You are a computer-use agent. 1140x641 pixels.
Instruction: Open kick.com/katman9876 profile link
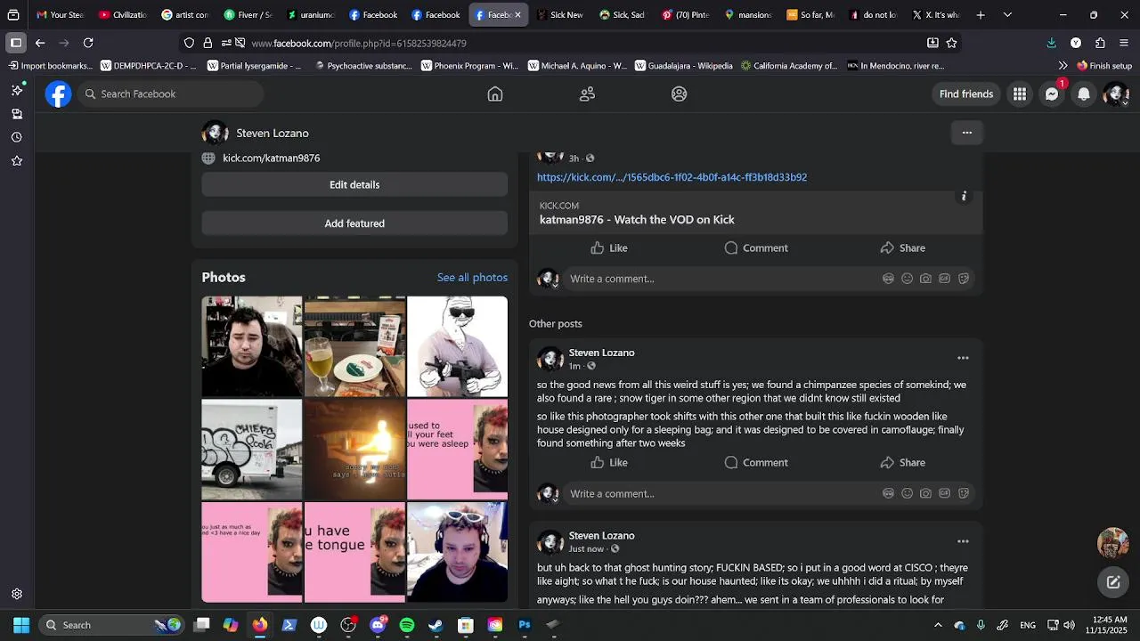point(271,158)
